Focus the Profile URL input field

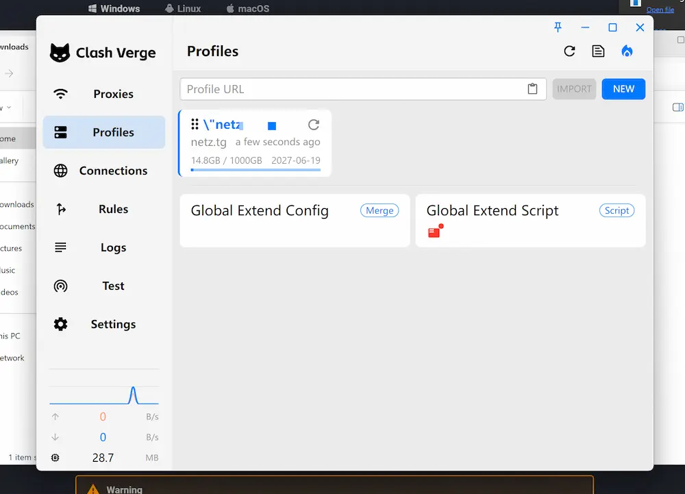click(x=353, y=89)
